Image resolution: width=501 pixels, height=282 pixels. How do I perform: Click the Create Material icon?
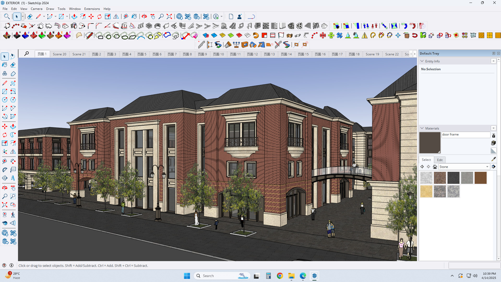point(493,143)
